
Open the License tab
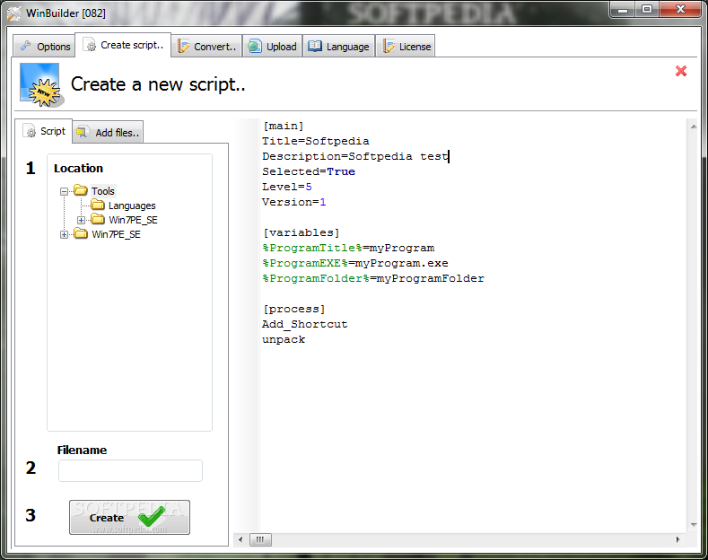[406, 46]
